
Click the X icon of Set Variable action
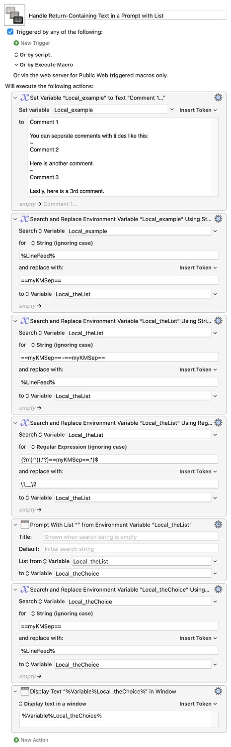tap(24, 98)
